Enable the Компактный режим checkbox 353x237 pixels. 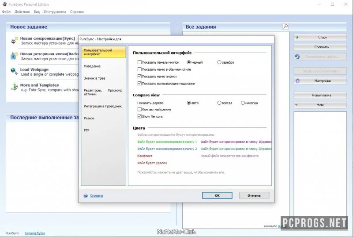point(139,109)
